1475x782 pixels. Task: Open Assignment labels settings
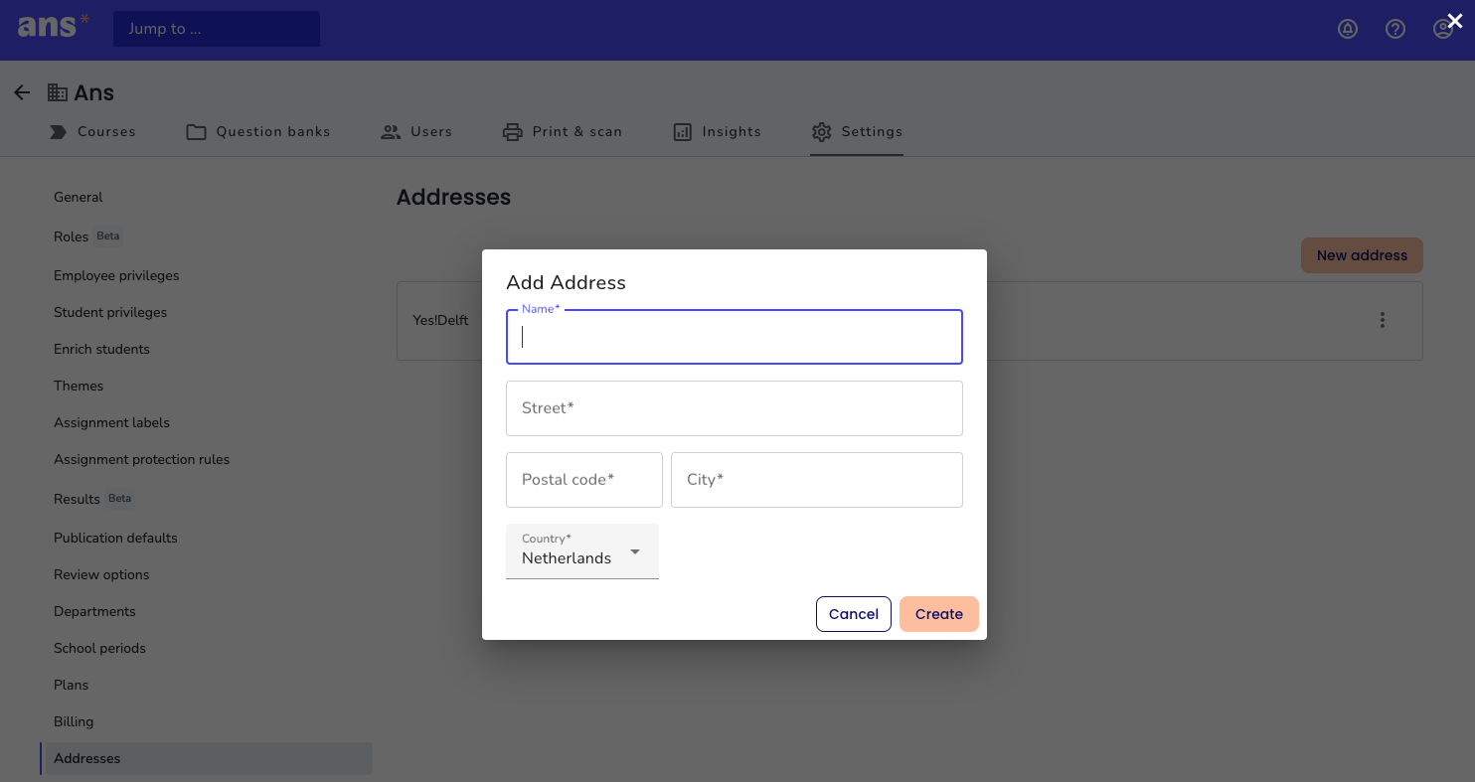(x=111, y=422)
